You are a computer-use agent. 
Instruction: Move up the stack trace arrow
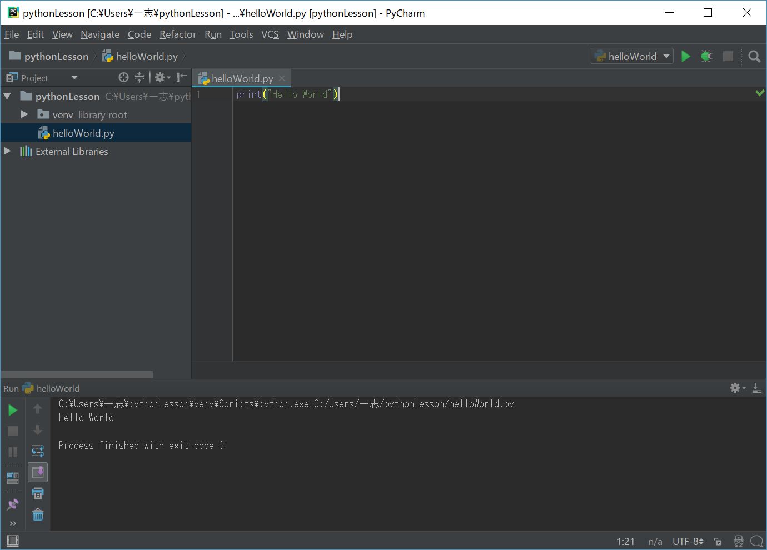[x=38, y=409]
